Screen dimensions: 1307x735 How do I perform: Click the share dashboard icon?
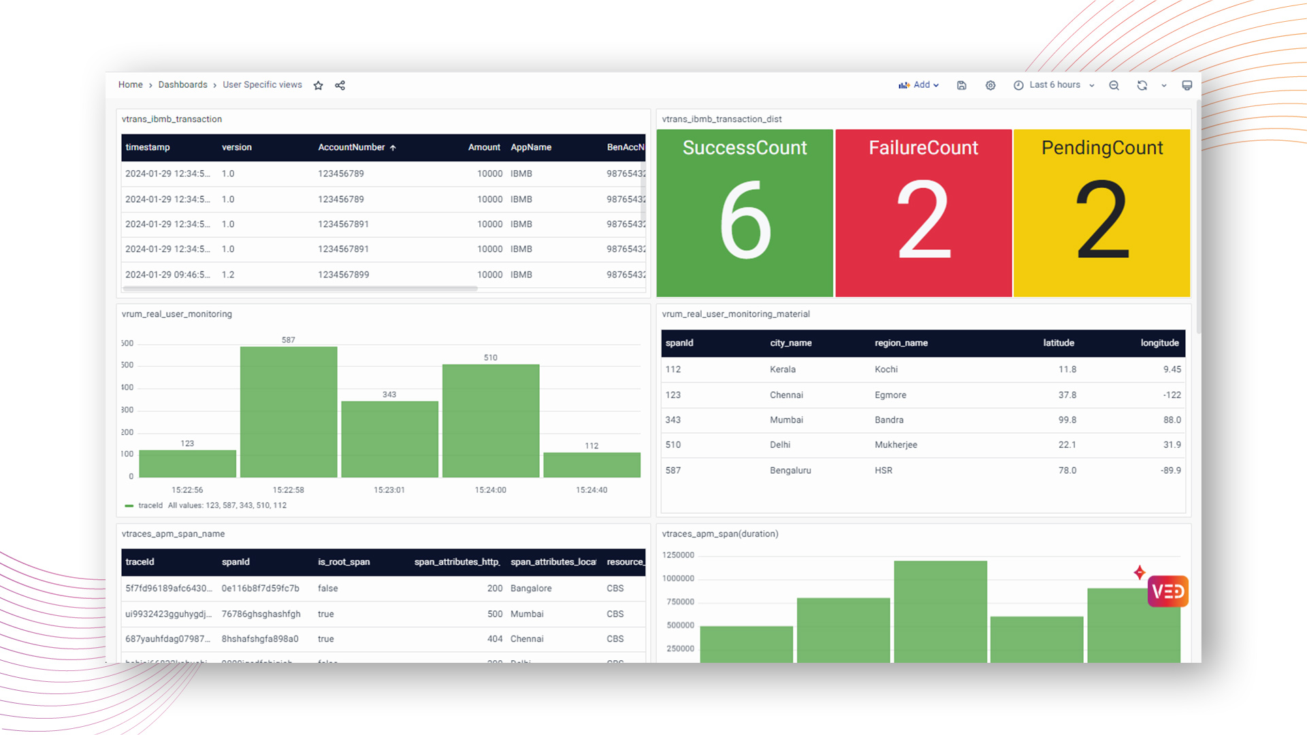point(340,85)
